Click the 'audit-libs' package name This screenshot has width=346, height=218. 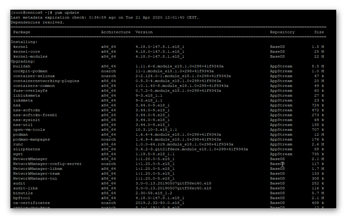point(25,188)
